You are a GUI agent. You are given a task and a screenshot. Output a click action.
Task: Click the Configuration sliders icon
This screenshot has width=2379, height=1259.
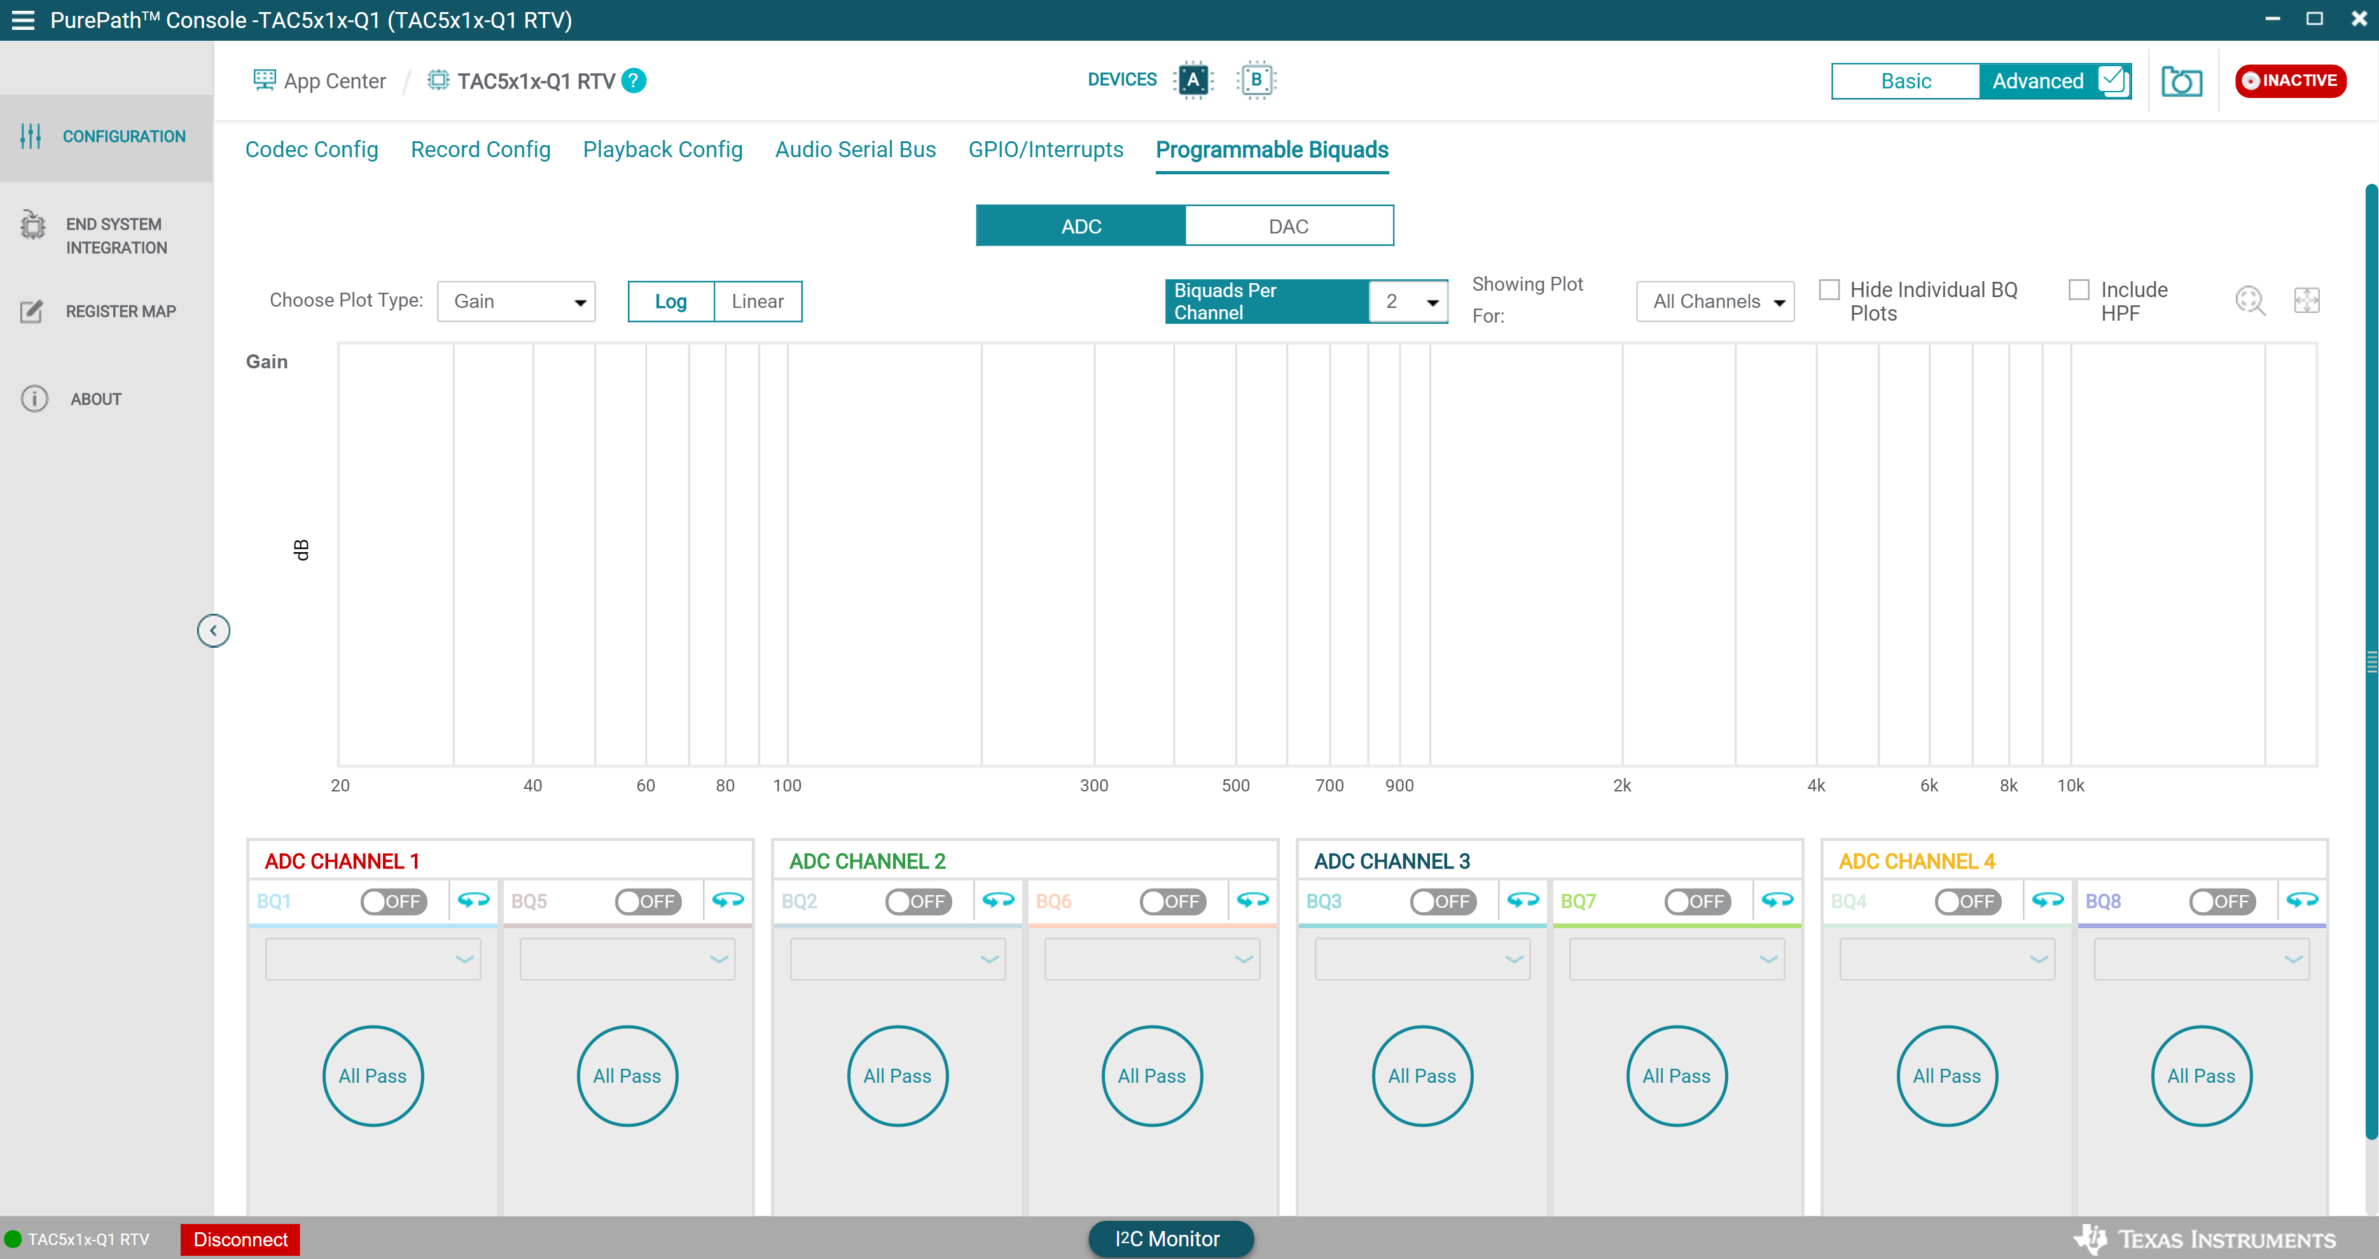(x=31, y=137)
